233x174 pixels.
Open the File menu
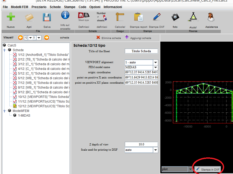tap(5, 7)
